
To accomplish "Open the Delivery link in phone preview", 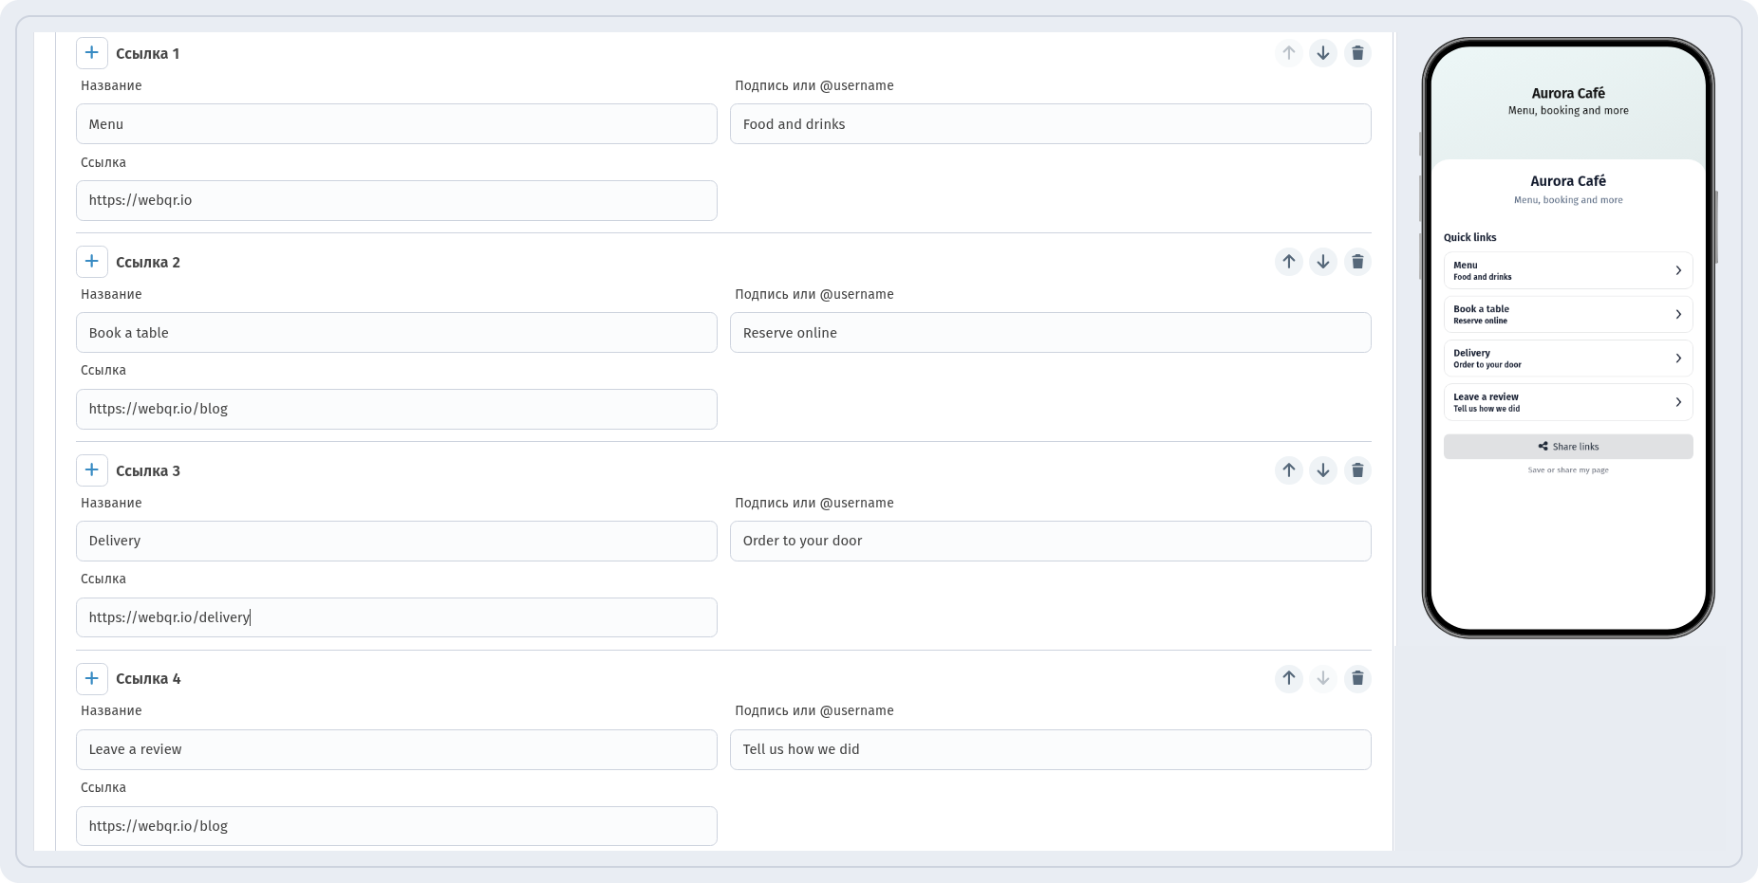I will coord(1568,359).
